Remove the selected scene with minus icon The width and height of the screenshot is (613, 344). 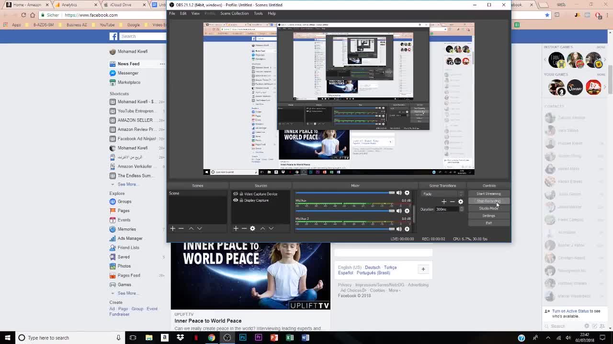181,228
